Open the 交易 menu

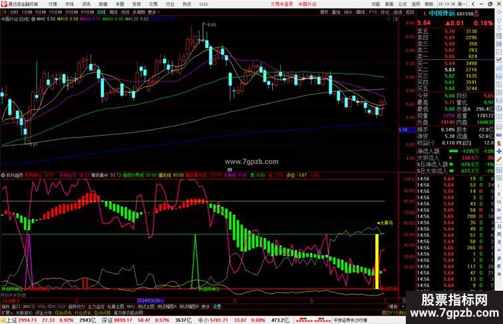(x=153, y=4)
